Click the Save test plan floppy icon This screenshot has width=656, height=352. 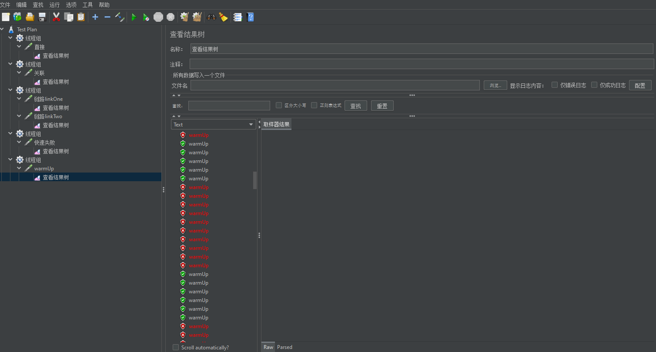[42, 17]
